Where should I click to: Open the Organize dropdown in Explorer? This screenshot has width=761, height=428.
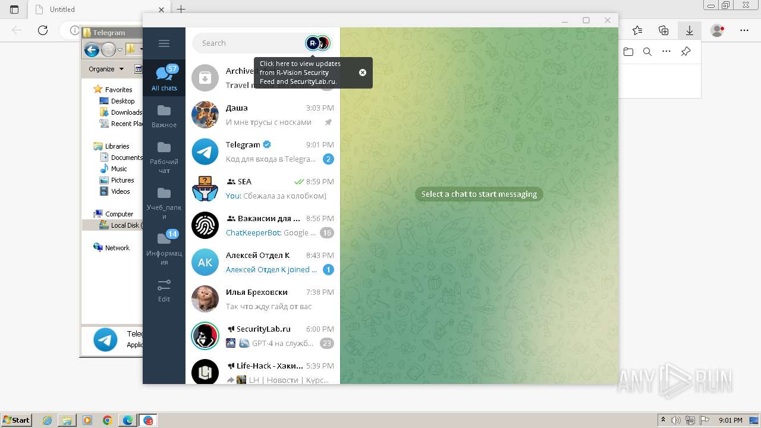(106, 69)
